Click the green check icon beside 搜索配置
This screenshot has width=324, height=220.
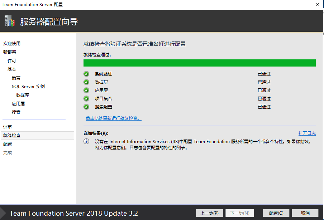point(86,107)
